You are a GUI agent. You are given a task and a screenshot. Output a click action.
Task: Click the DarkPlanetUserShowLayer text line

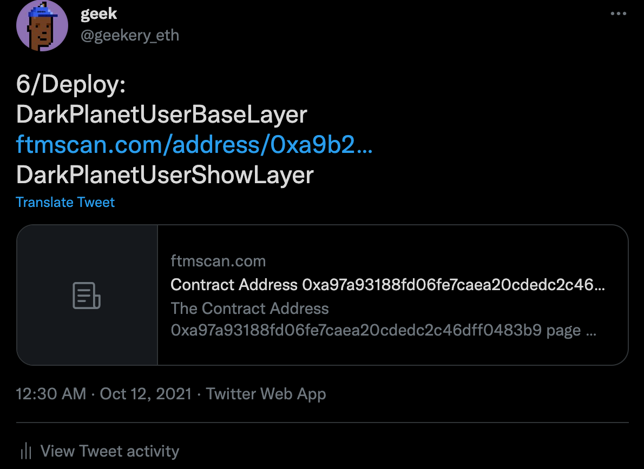[165, 175]
